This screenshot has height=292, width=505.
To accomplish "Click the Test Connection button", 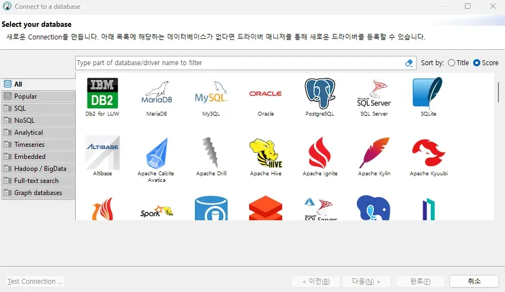I will (35, 282).
